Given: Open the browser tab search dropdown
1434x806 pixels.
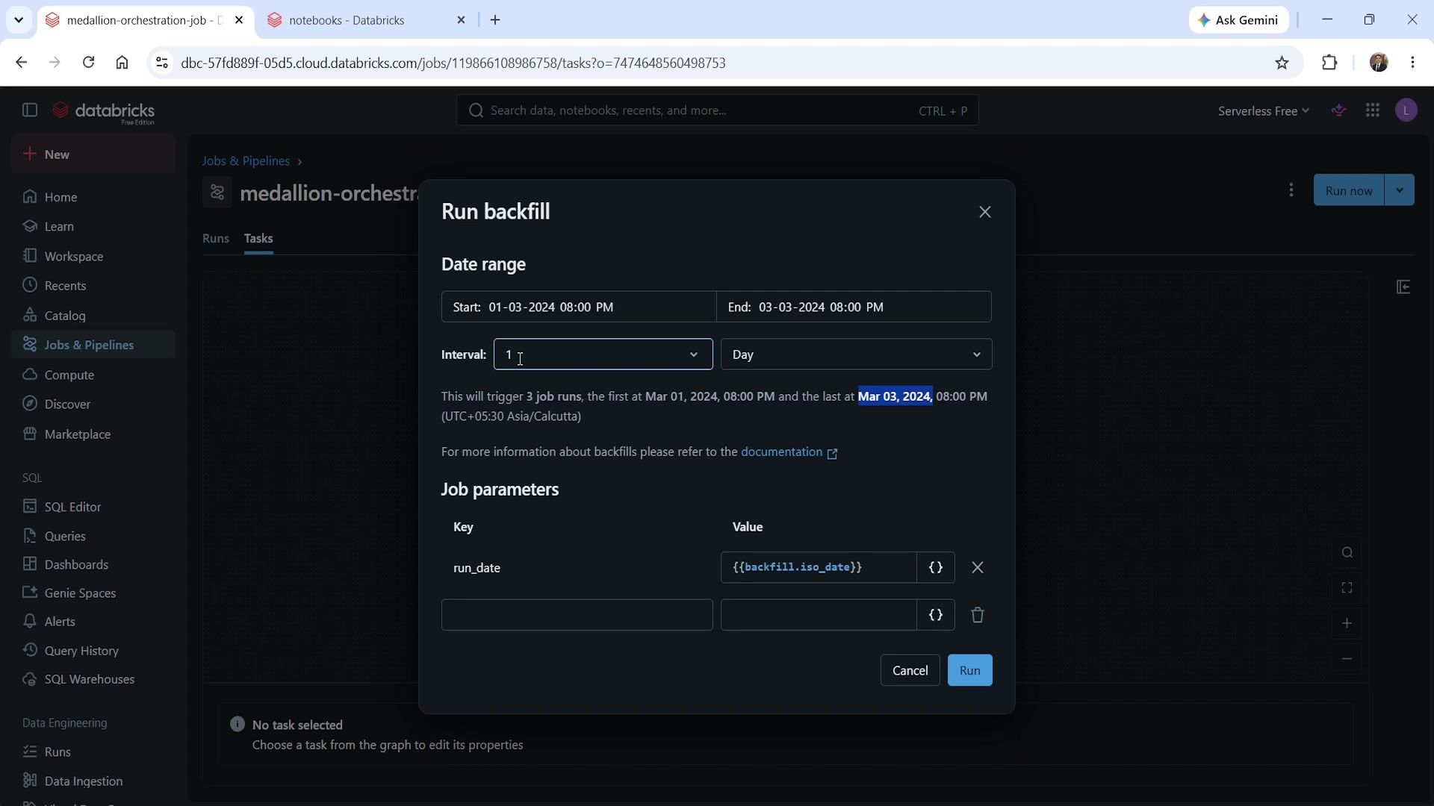Looking at the screenshot, I should click(x=19, y=20).
